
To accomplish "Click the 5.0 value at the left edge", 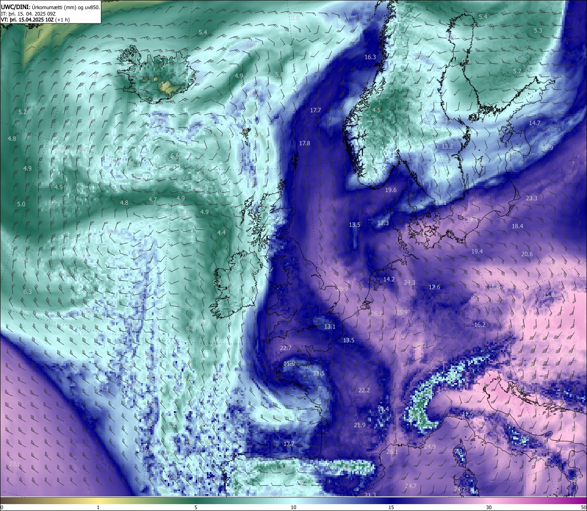I will [x=21, y=204].
